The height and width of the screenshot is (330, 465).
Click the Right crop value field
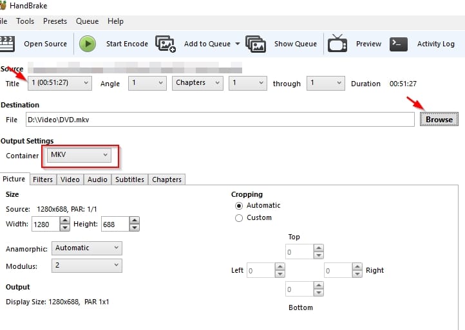pos(338,270)
